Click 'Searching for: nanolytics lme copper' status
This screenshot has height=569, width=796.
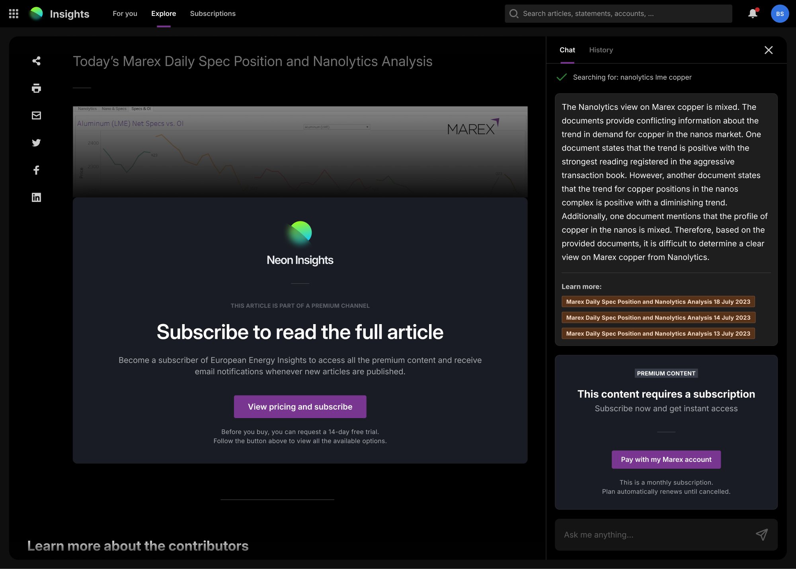632,77
